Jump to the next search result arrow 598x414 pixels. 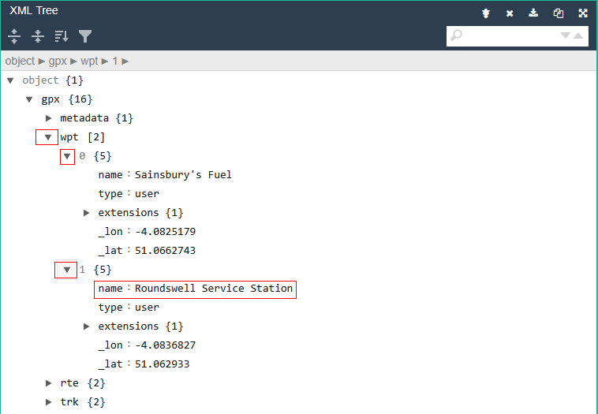point(565,36)
